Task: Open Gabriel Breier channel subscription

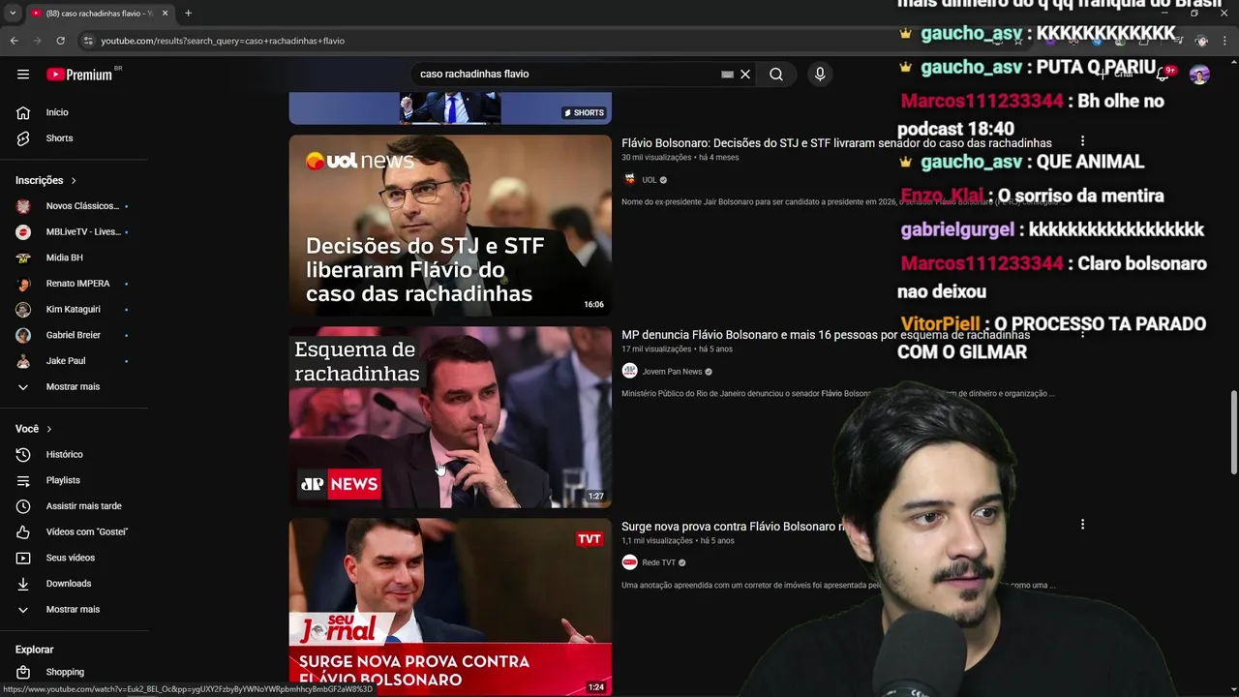Action: 74,335
